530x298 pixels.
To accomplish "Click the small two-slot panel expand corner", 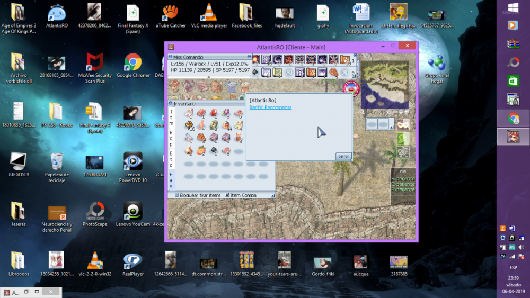I will pyautogui.click(x=392, y=127).
